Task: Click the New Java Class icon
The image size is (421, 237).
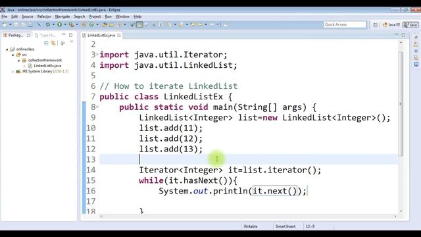Action: tap(92, 25)
